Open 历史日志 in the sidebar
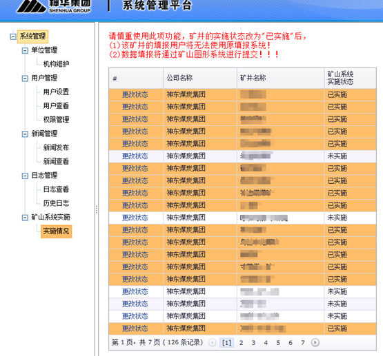The width and height of the screenshot is (383, 356). 56,203
